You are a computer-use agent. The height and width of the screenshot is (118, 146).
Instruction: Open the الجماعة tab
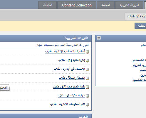pos(106,5)
